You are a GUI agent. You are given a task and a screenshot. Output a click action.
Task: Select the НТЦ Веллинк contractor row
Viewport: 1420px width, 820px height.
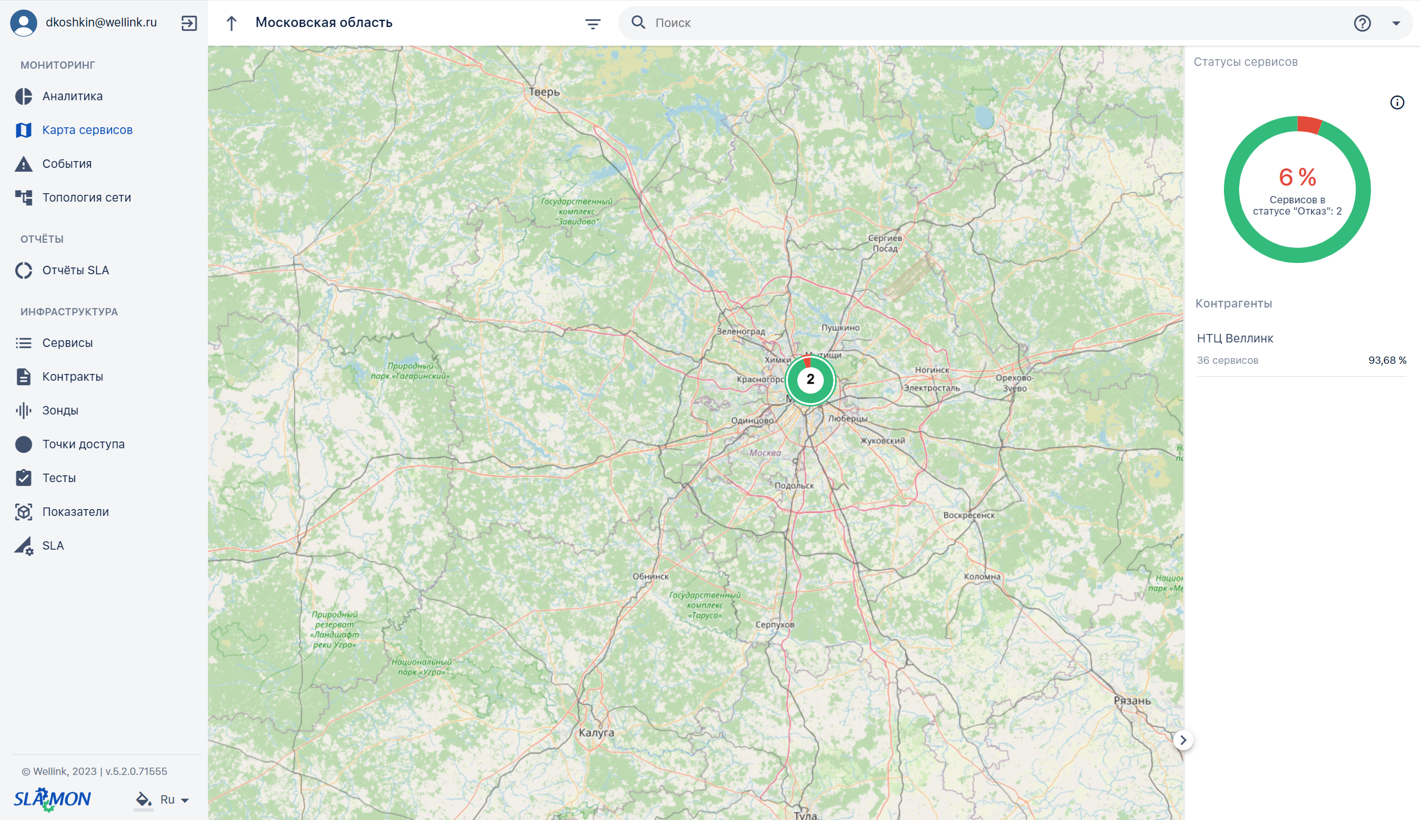click(x=1301, y=349)
